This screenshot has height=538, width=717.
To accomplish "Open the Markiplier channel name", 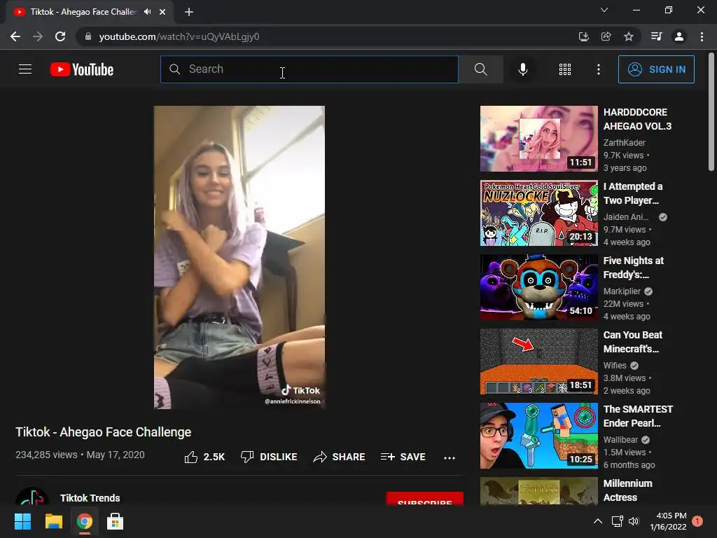I will [x=622, y=291].
